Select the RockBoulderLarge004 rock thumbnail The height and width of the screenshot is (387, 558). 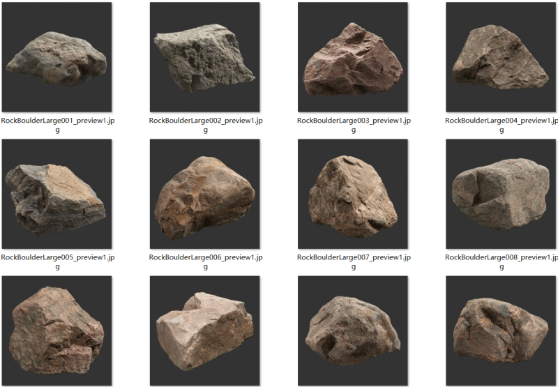[x=501, y=57]
